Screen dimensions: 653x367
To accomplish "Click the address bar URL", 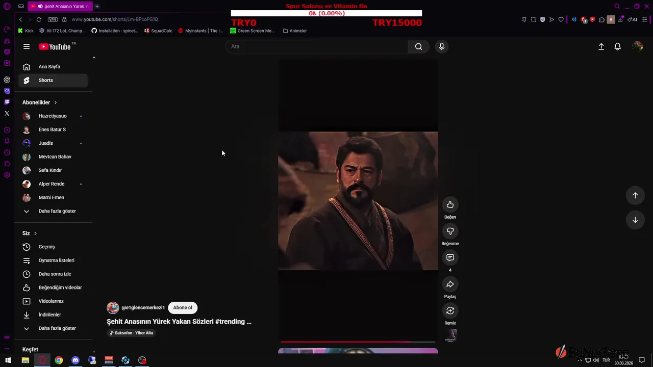I will pyautogui.click(x=115, y=19).
